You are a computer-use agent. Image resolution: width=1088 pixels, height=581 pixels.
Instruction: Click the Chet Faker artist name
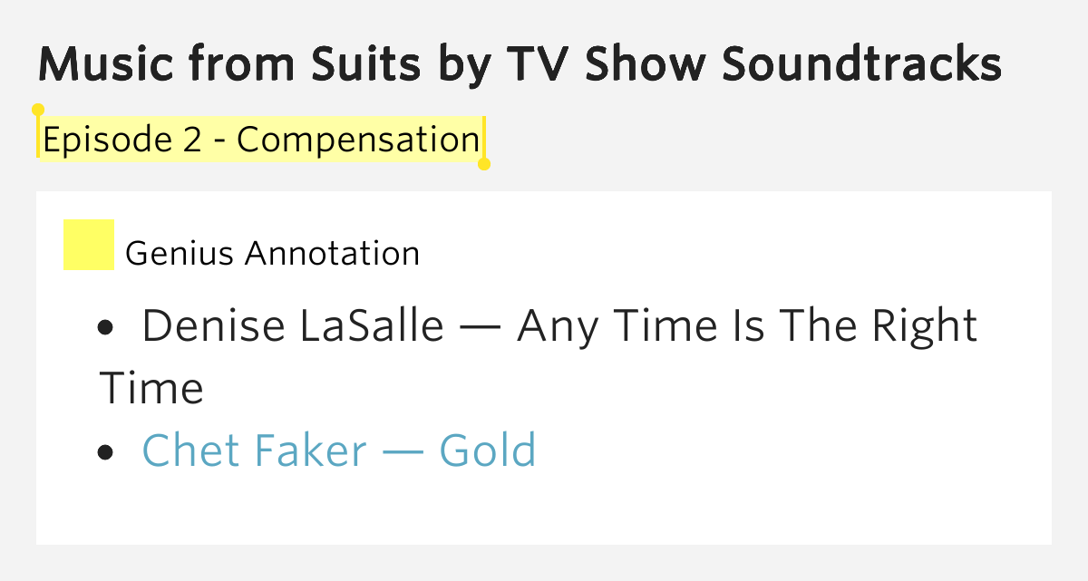[x=255, y=450]
